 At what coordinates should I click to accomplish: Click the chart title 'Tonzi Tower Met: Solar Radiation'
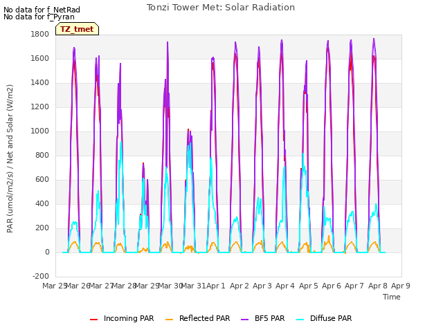(221, 8)
